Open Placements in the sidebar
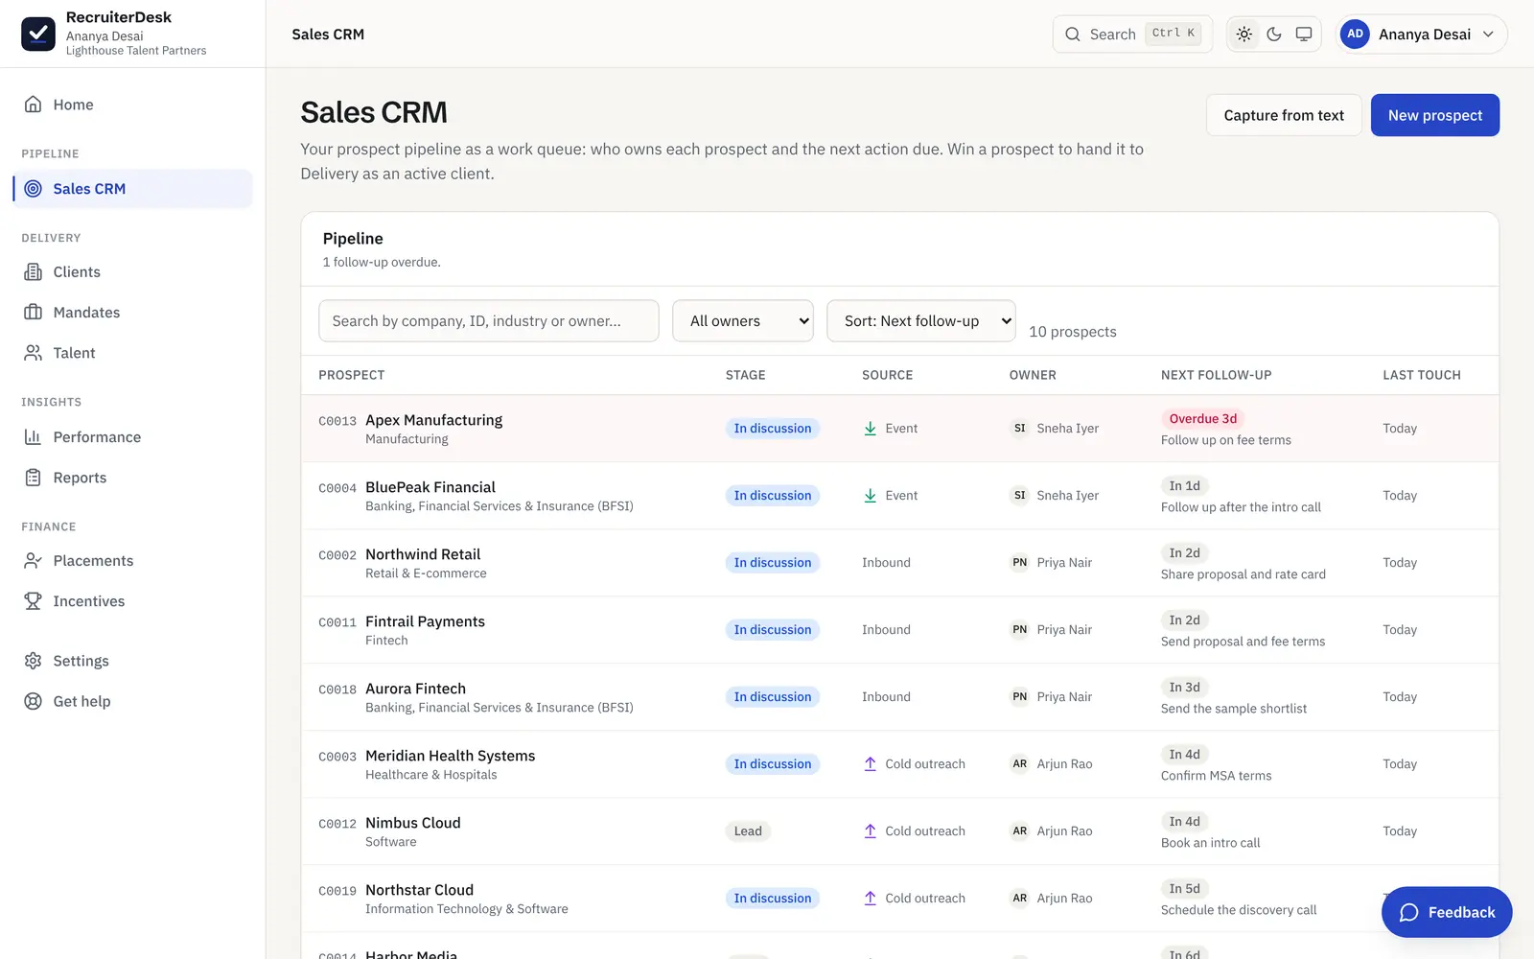 click(x=133, y=561)
